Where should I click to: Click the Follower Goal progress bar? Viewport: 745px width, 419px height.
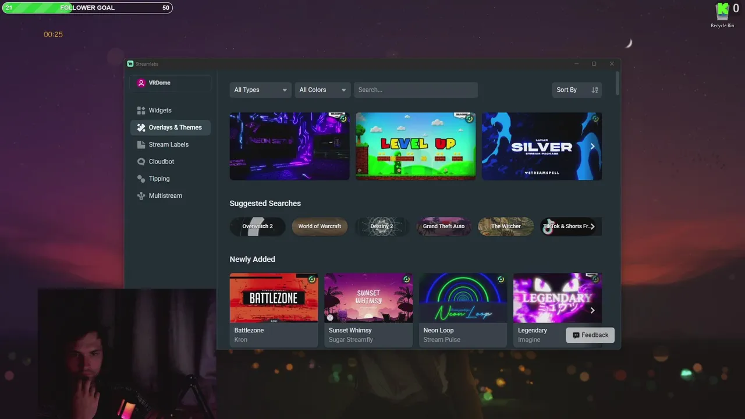[x=87, y=8]
